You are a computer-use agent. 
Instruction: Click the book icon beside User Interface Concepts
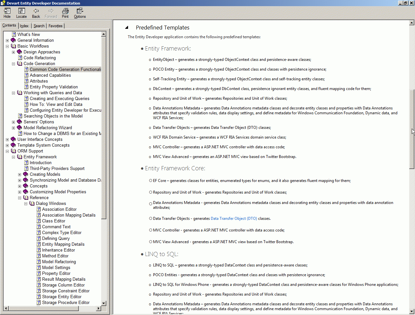pos(13,139)
